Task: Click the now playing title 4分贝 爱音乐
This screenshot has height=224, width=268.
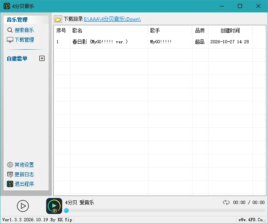Action: [x=80, y=202]
